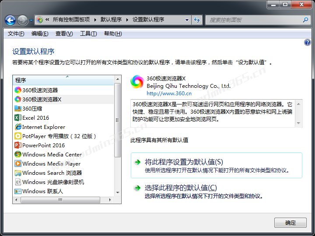The image size is (315, 236).
Task: Open the http://www.360.cn link
Action: point(169,94)
